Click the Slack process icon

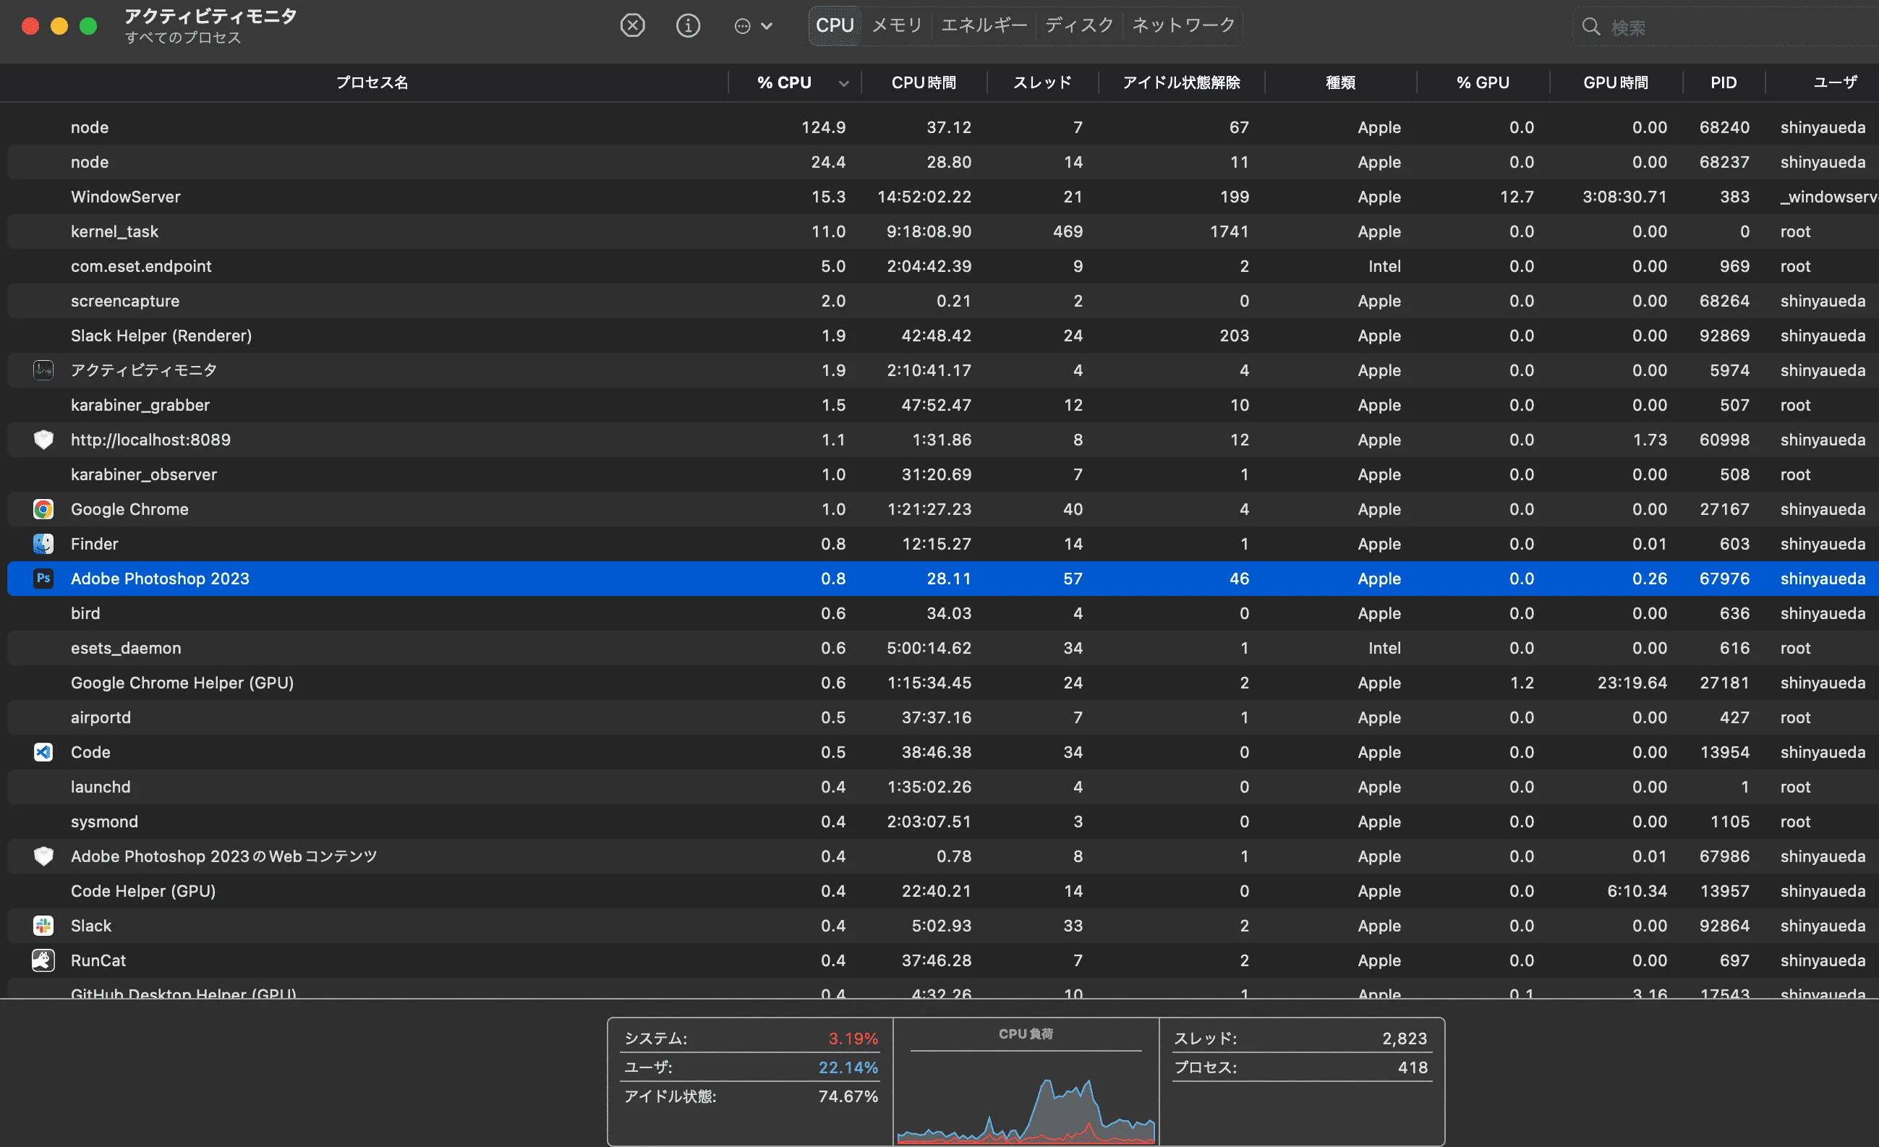coord(43,926)
